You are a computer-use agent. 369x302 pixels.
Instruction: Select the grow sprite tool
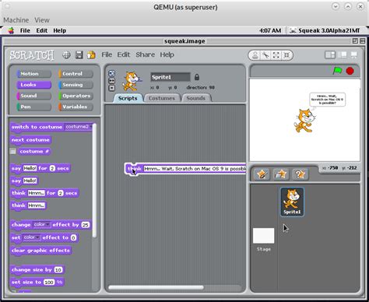tap(276, 55)
